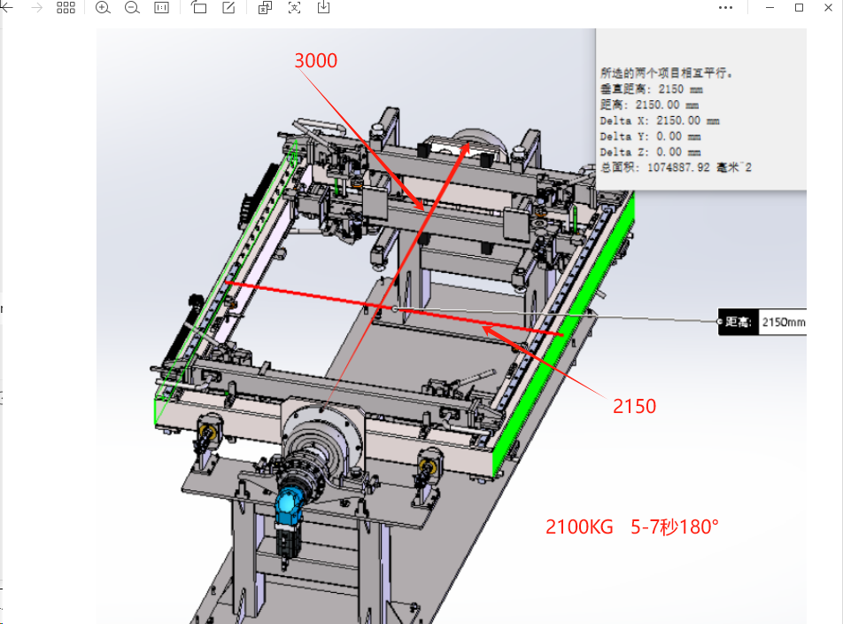
Task: Open the image edit tool
Action: coord(228,7)
